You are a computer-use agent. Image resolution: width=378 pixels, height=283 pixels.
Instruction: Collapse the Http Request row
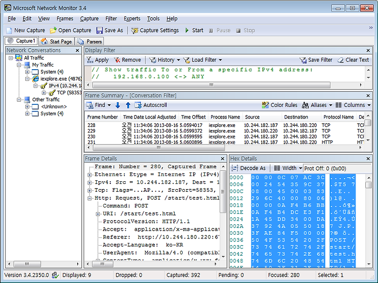[x=90, y=199]
